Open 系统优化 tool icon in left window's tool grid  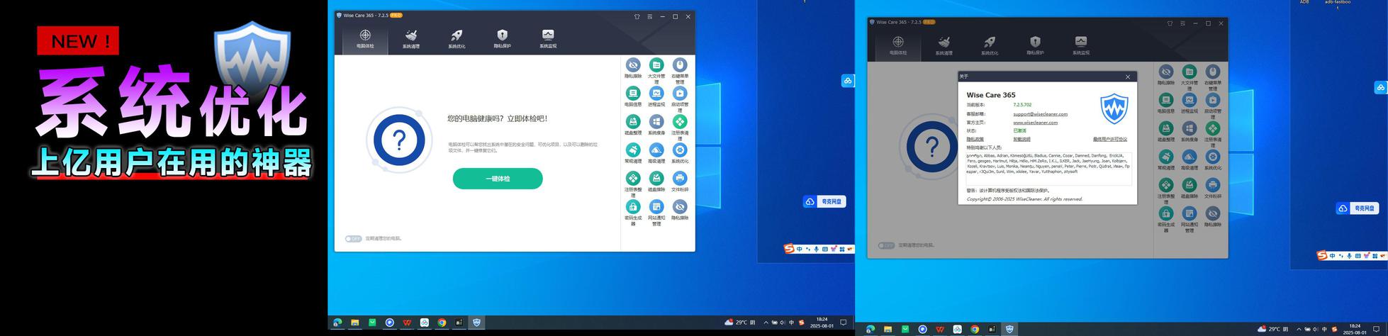point(680,154)
